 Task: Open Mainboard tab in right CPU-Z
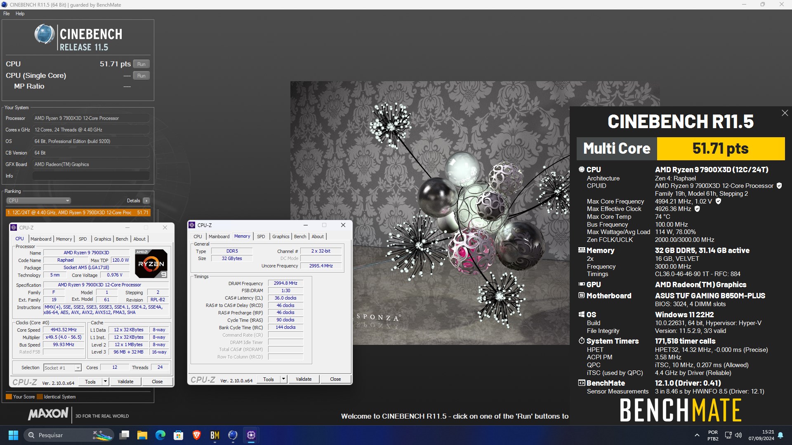219,237
